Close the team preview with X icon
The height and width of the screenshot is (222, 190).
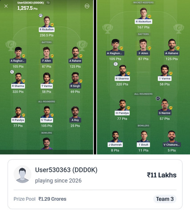[x=6, y=6]
